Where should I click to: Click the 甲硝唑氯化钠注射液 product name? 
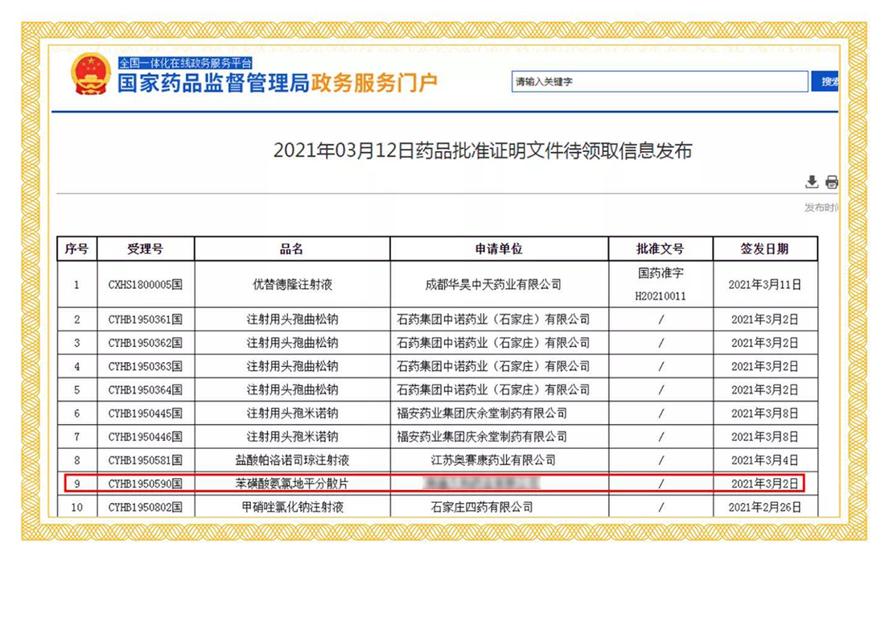coord(292,507)
